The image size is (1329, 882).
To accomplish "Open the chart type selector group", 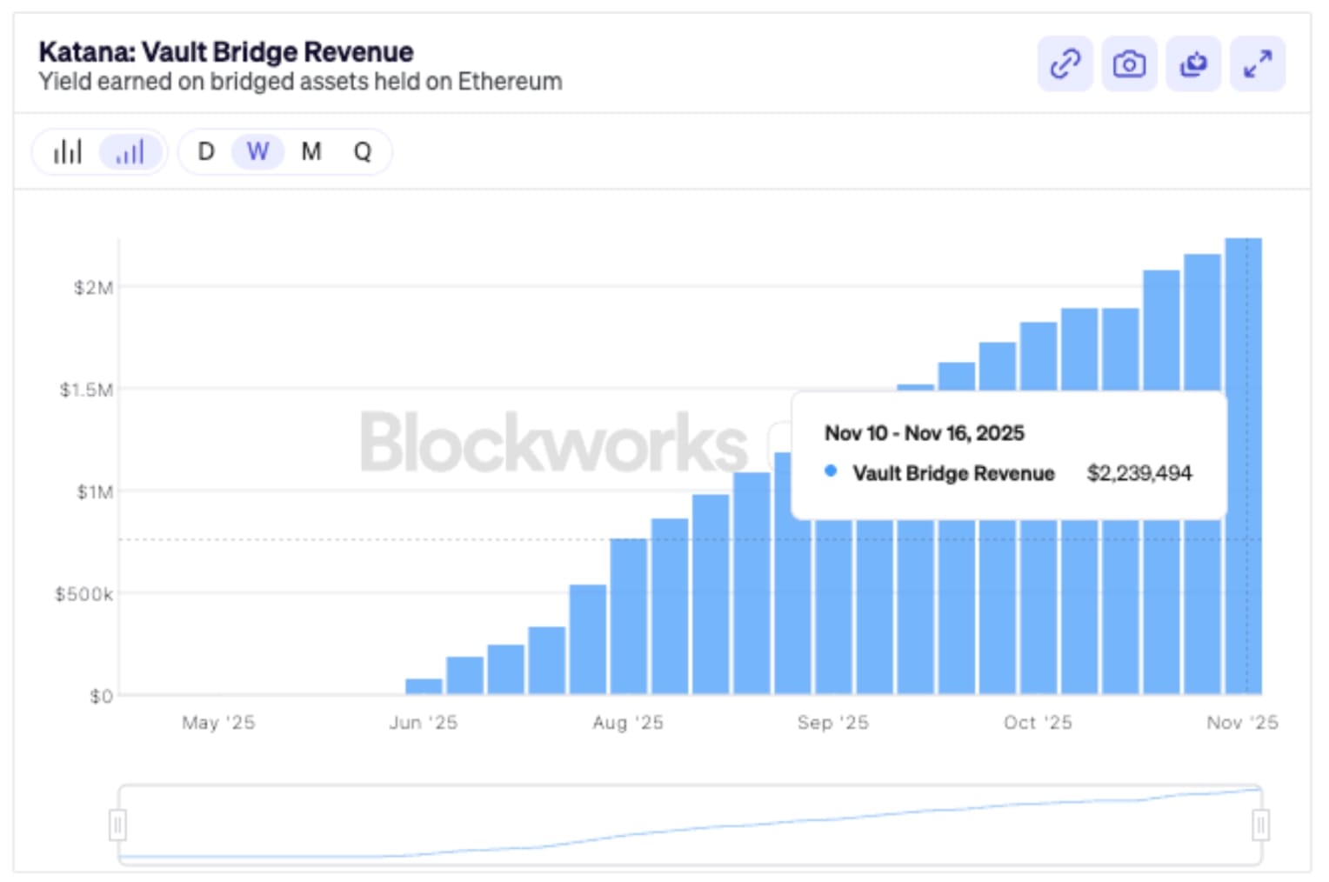I will point(98,150).
